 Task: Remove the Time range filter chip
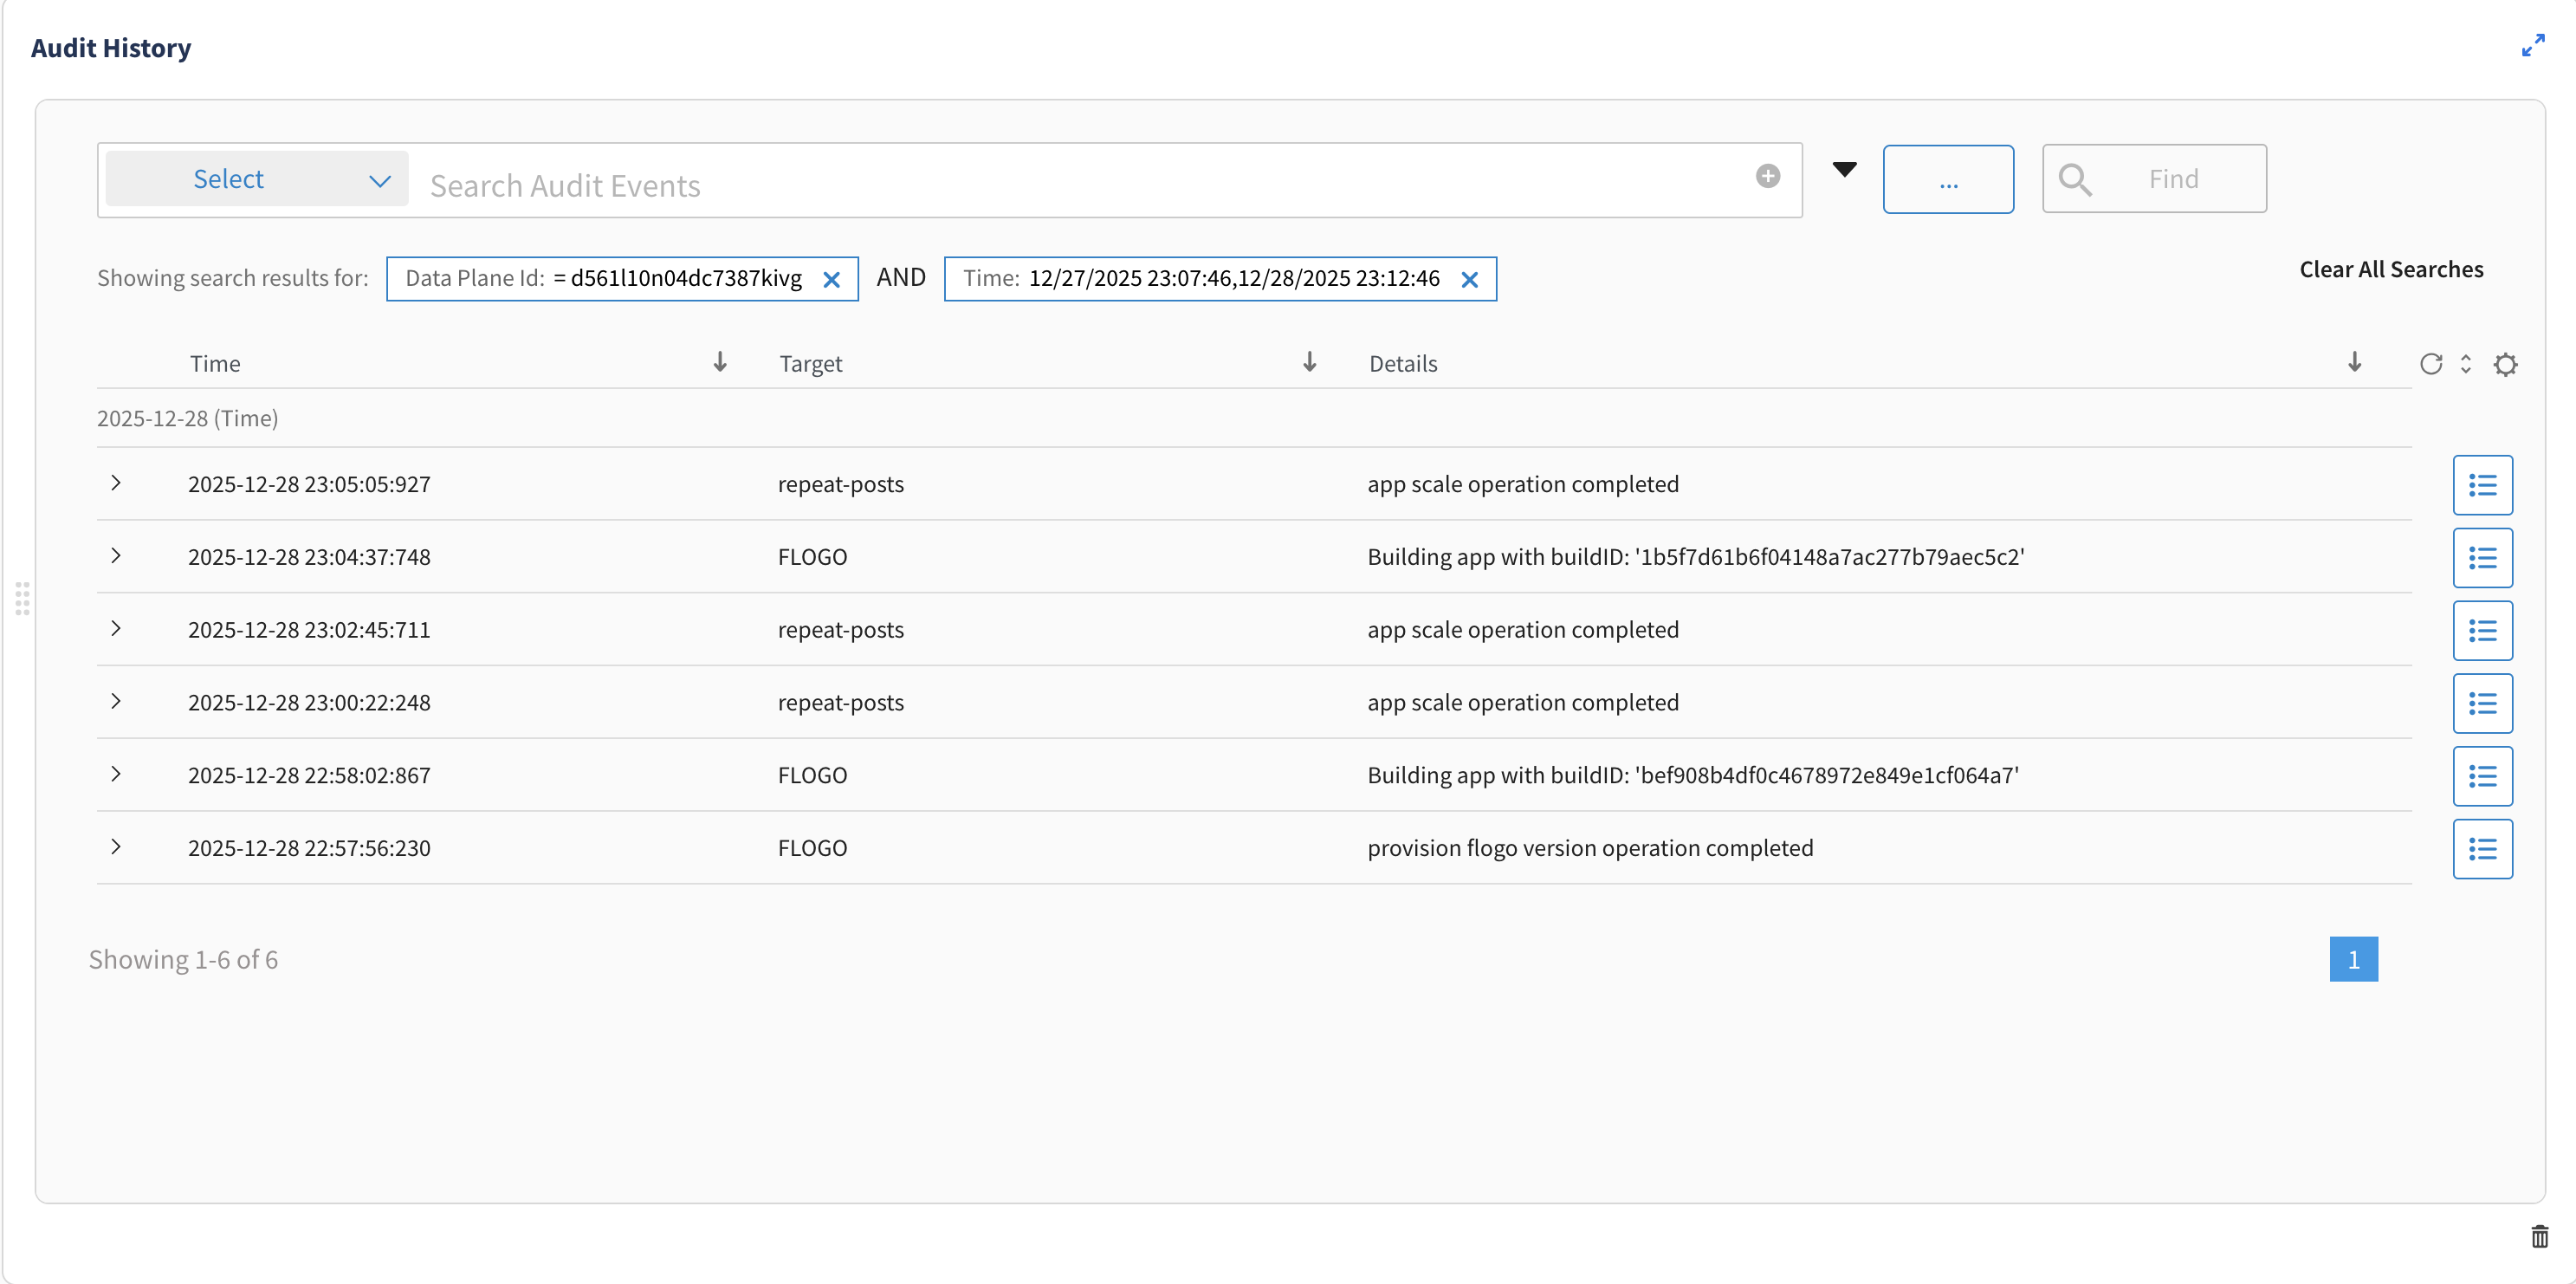[x=1469, y=280]
